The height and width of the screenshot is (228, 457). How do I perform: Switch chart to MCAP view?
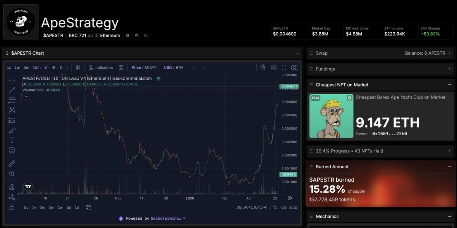150,68
